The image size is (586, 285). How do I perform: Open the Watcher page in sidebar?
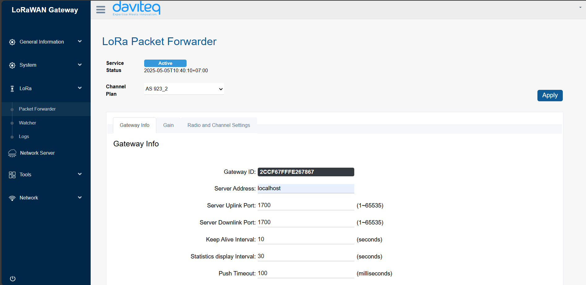click(28, 123)
